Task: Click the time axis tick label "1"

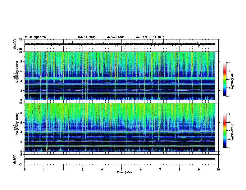Action: [44, 170]
